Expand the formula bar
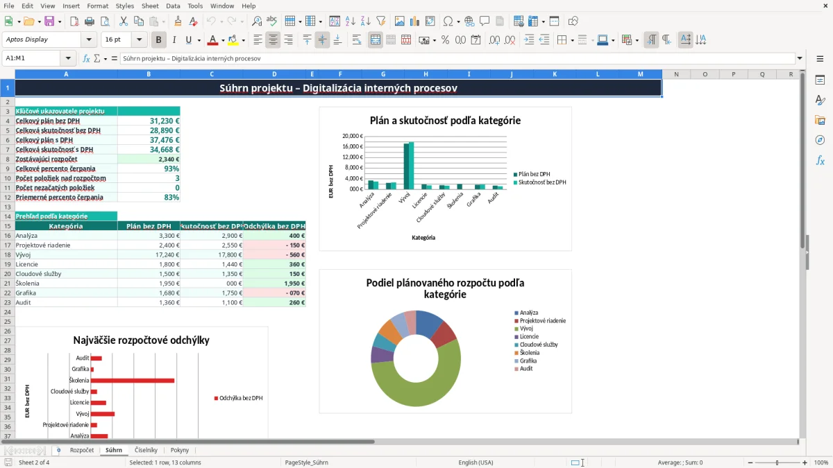Image resolution: width=833 pixels, height=468 pixels. (800, 58)
